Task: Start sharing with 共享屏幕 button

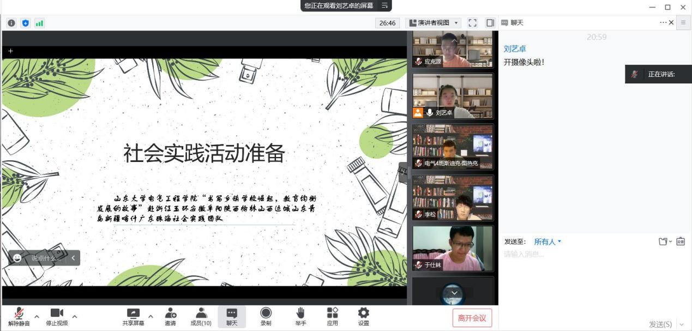Action: click(133, 316)
